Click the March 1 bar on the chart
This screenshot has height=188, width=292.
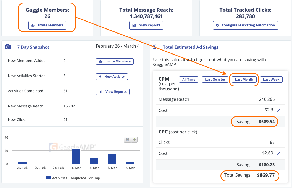pos(76,156)
